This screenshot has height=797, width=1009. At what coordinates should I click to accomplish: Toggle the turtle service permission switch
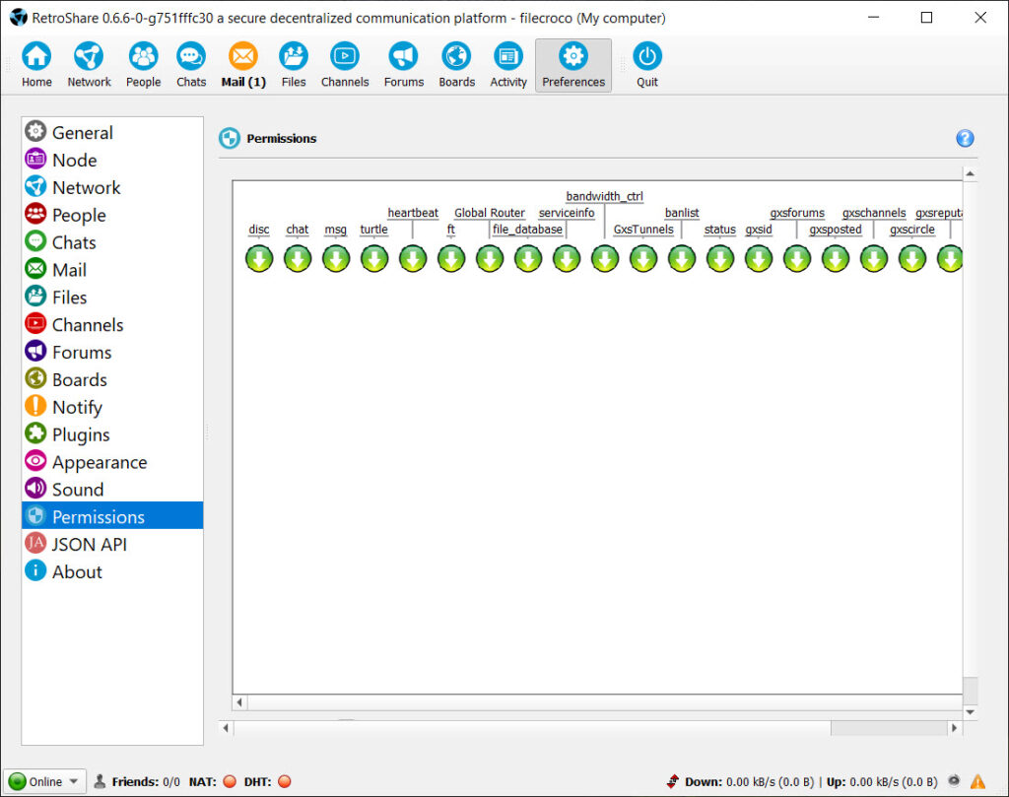coord(374,258)
